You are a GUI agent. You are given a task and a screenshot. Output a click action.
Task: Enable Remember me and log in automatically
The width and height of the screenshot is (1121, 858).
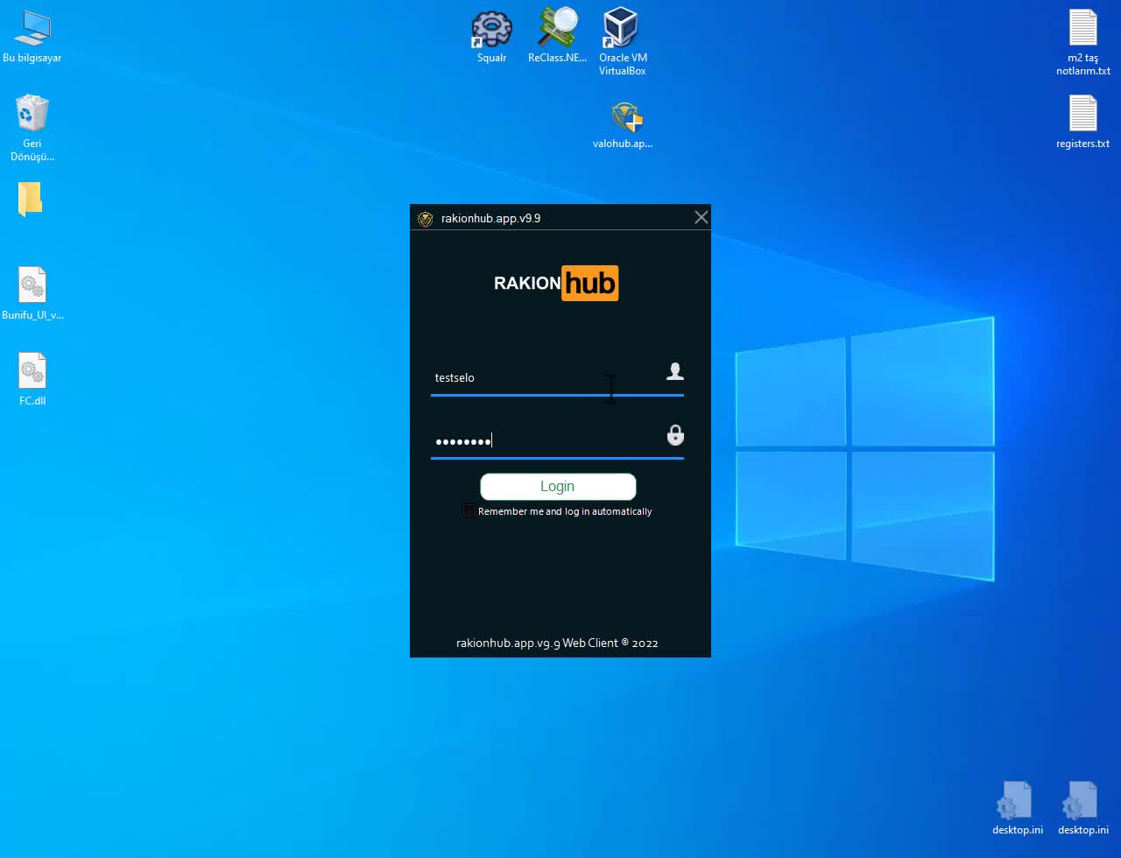[x=469, y=510]
